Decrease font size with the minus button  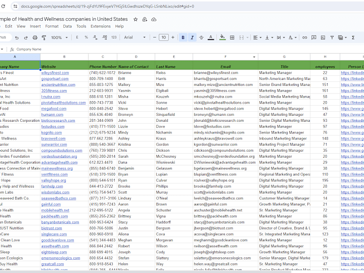154,37
